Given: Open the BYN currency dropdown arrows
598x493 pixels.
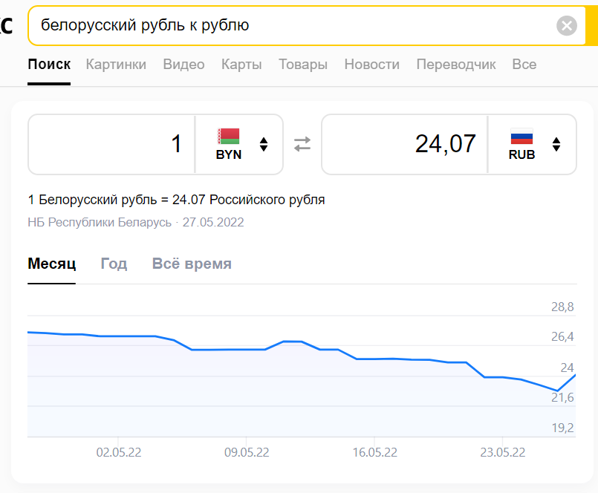Looking at the screenshot, I should pyautogui.click(x=264, y=145).
